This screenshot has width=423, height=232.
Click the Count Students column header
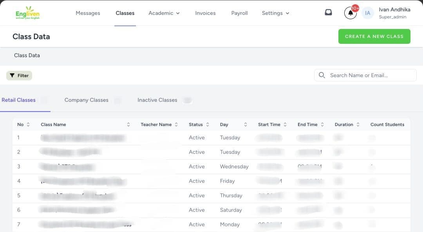[x=387, y=124]
